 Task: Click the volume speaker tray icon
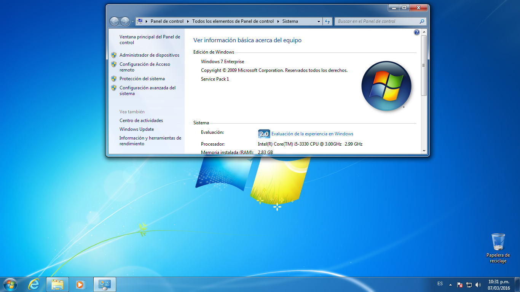click(x=478, y=284)
